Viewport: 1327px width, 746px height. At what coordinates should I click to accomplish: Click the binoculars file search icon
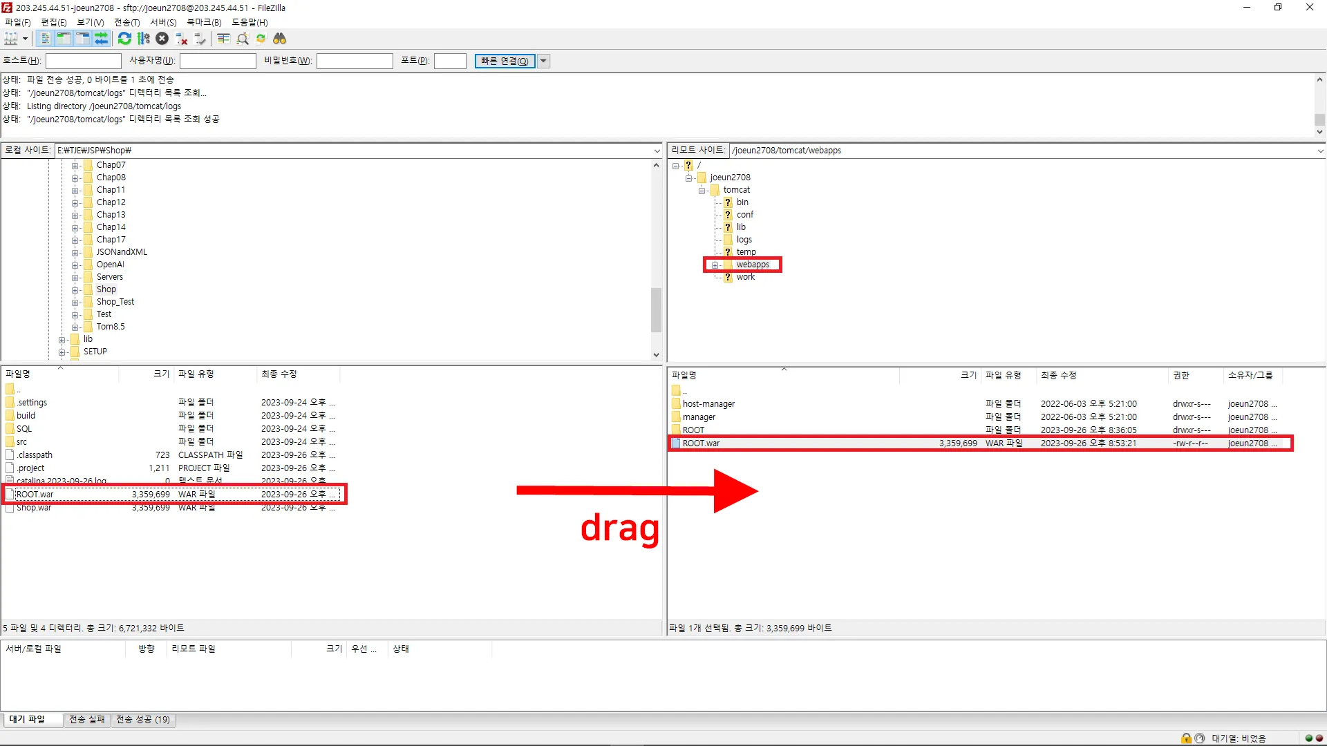pyautogui.click(x=280, y=39)
